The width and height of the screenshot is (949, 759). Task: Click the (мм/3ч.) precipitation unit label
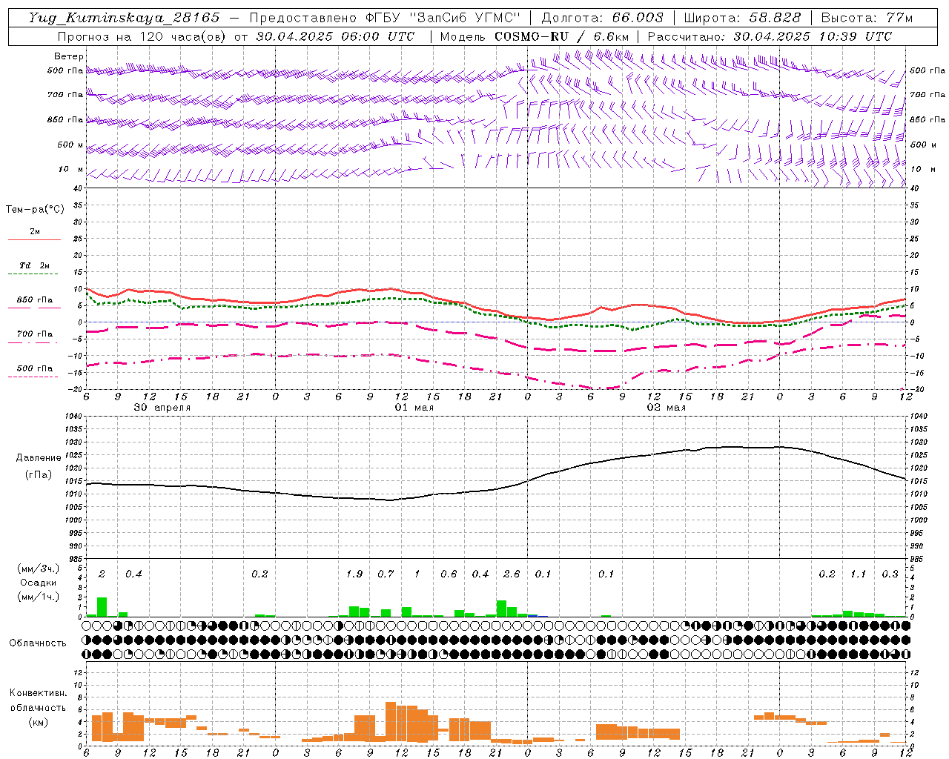[x=39, y=569]
